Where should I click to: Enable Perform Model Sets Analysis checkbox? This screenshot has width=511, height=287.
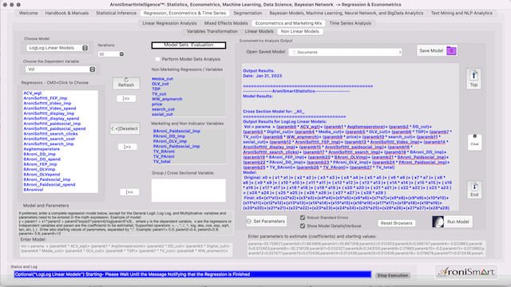click(158, 59)
